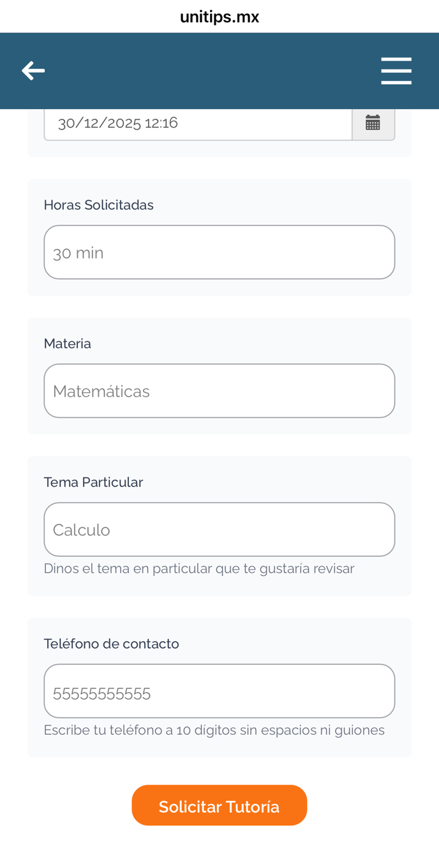This screenshot has width=439, height=858.
Task: Click the 'Escribe tu teléfono' helper text
Action: 214,730
